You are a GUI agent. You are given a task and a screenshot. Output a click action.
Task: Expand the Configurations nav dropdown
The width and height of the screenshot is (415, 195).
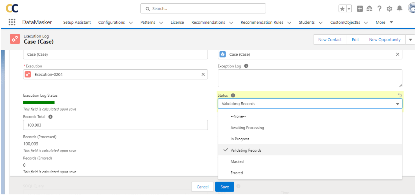click(131, 23)
